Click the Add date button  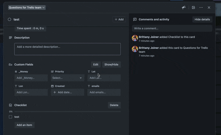[x=67, y=92]
